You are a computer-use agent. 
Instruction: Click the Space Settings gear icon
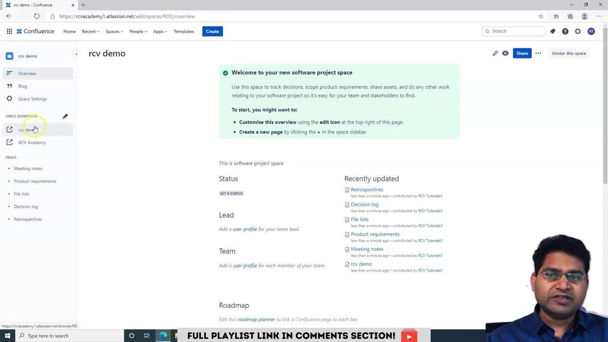9,99
